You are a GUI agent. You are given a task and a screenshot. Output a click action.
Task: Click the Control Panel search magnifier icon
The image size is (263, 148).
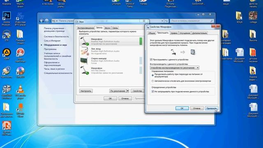coord(212,21)
